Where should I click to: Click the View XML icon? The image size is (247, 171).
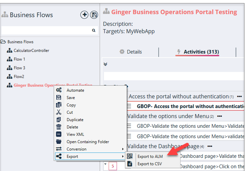(59, 134)
